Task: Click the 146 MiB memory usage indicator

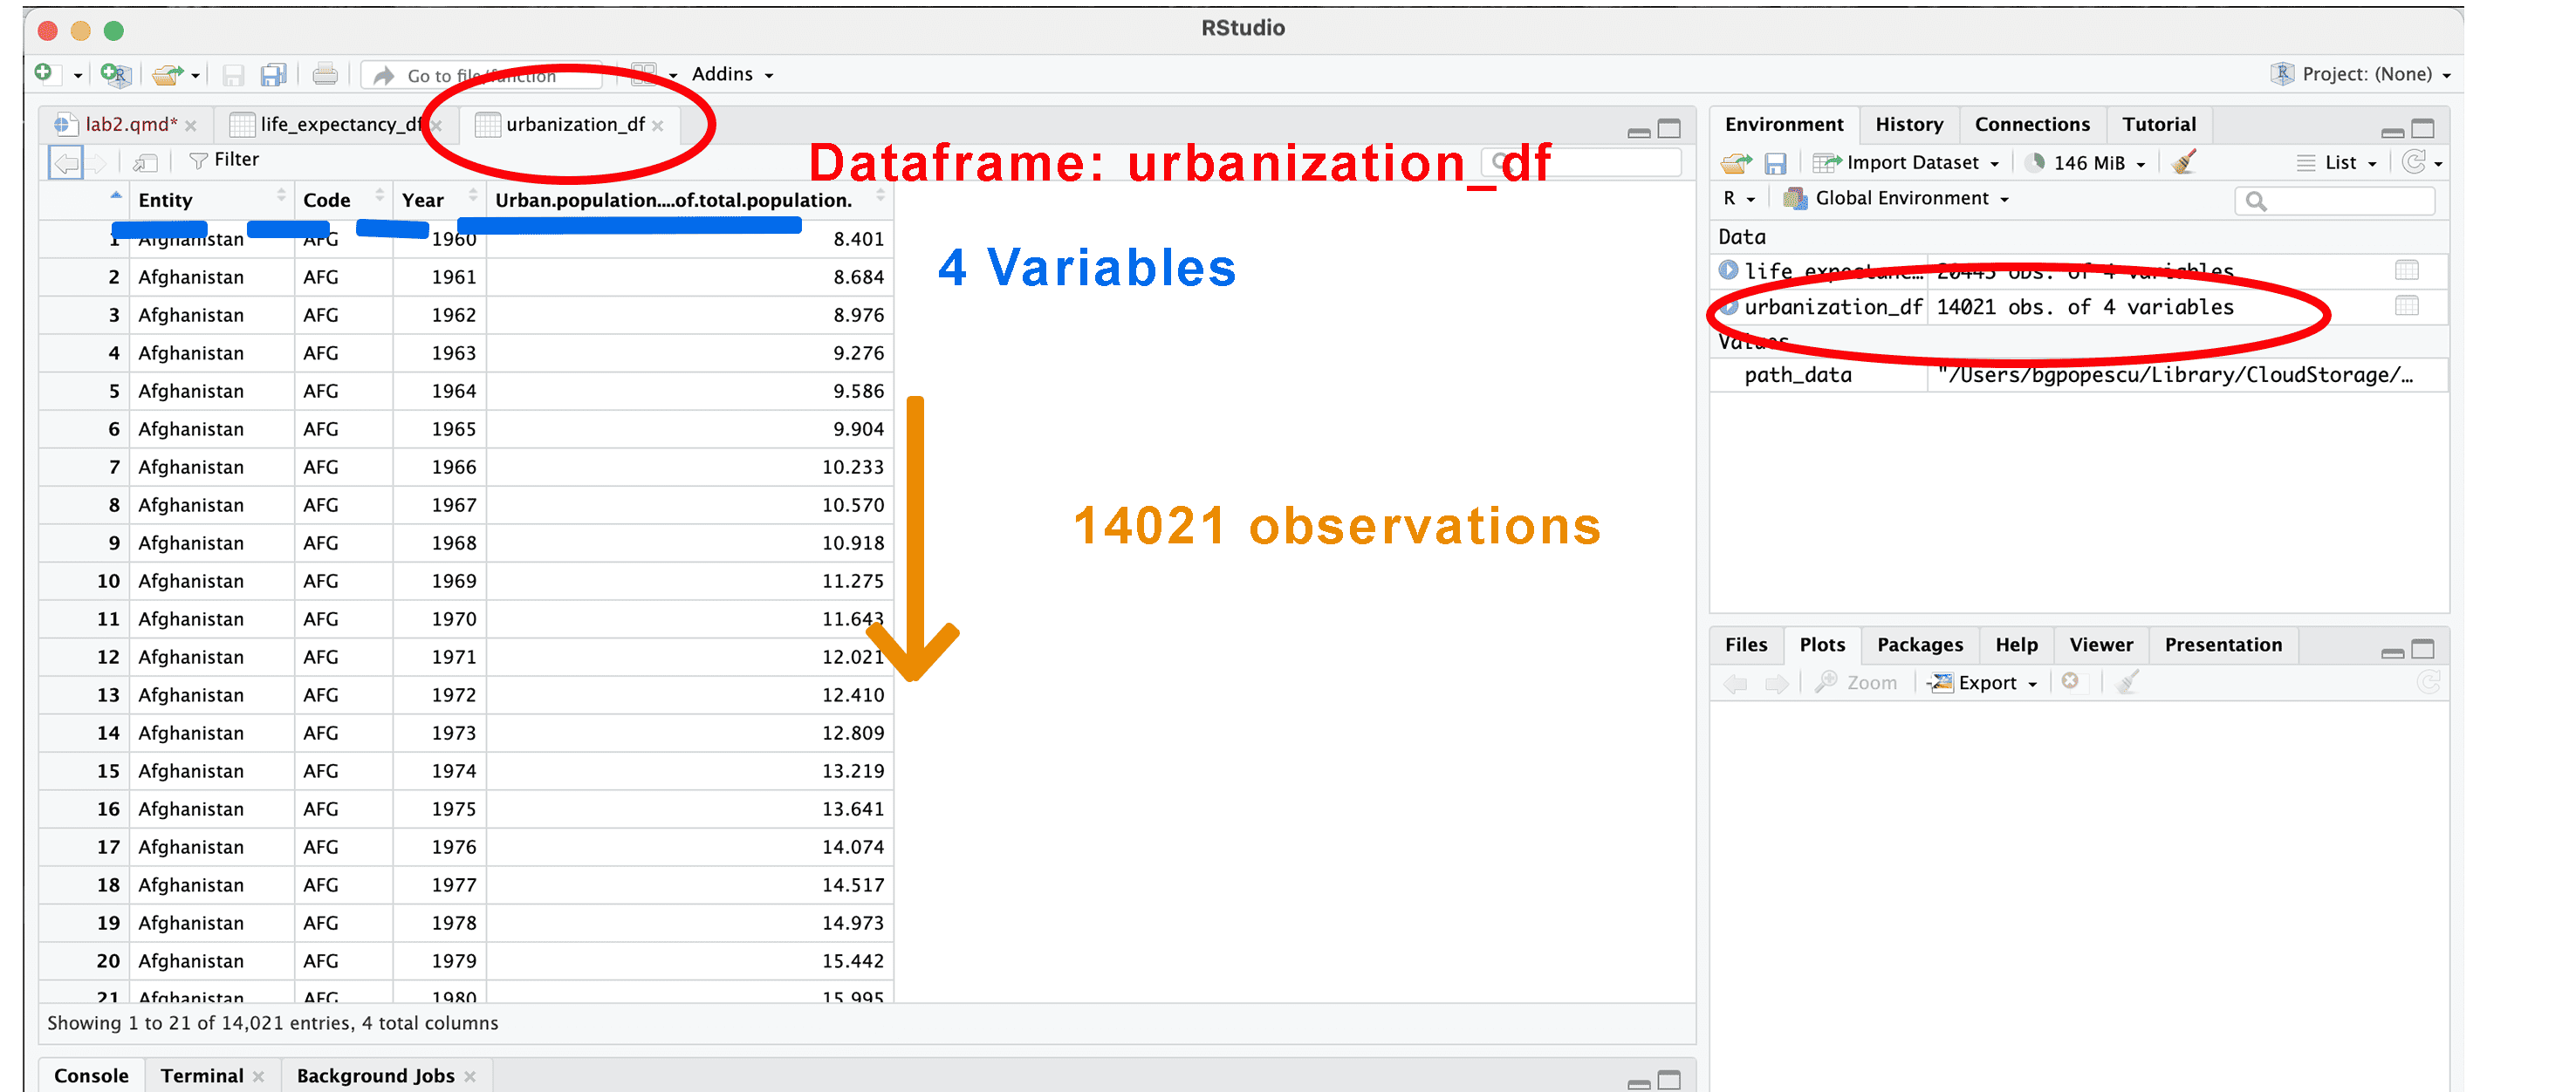Action: (x=2087, y=162)
